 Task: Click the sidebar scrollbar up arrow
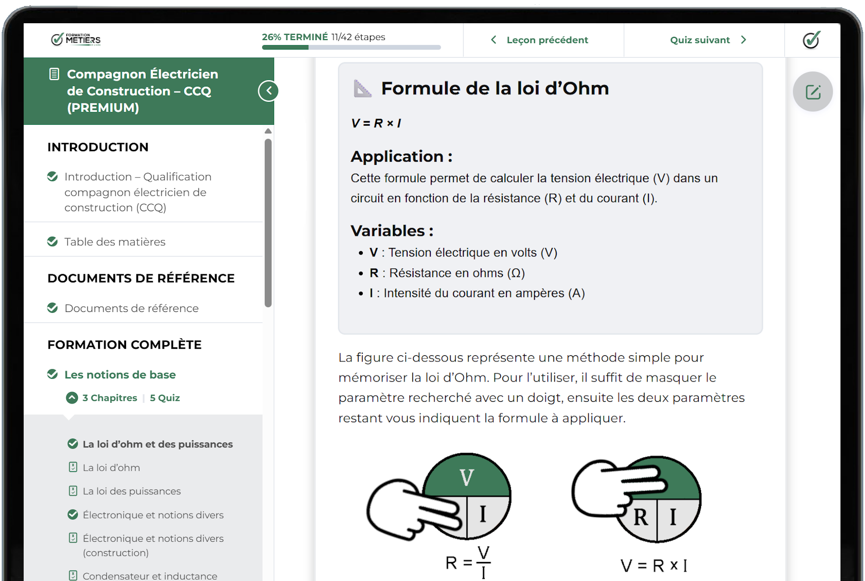(x=268, y=131)
